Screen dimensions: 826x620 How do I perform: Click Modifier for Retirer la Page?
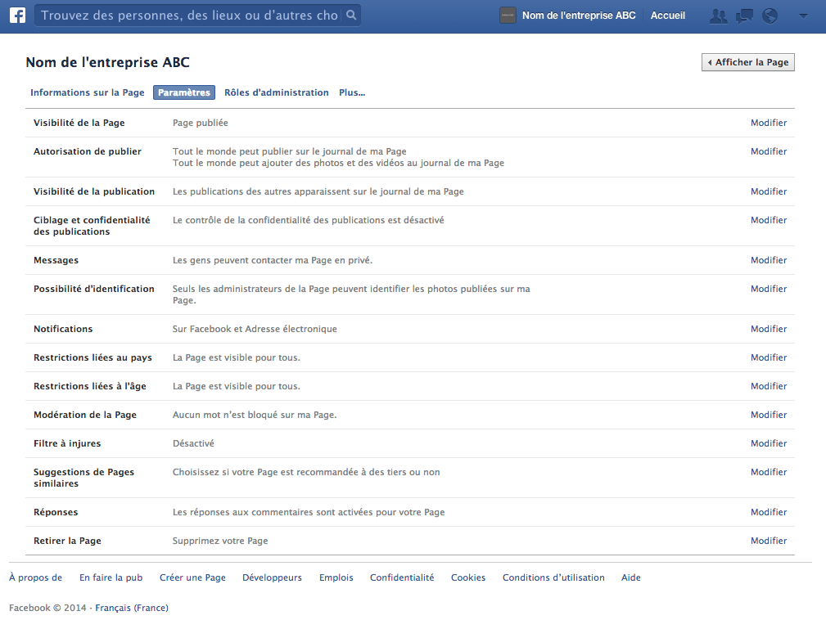click(x=769, y=541)
